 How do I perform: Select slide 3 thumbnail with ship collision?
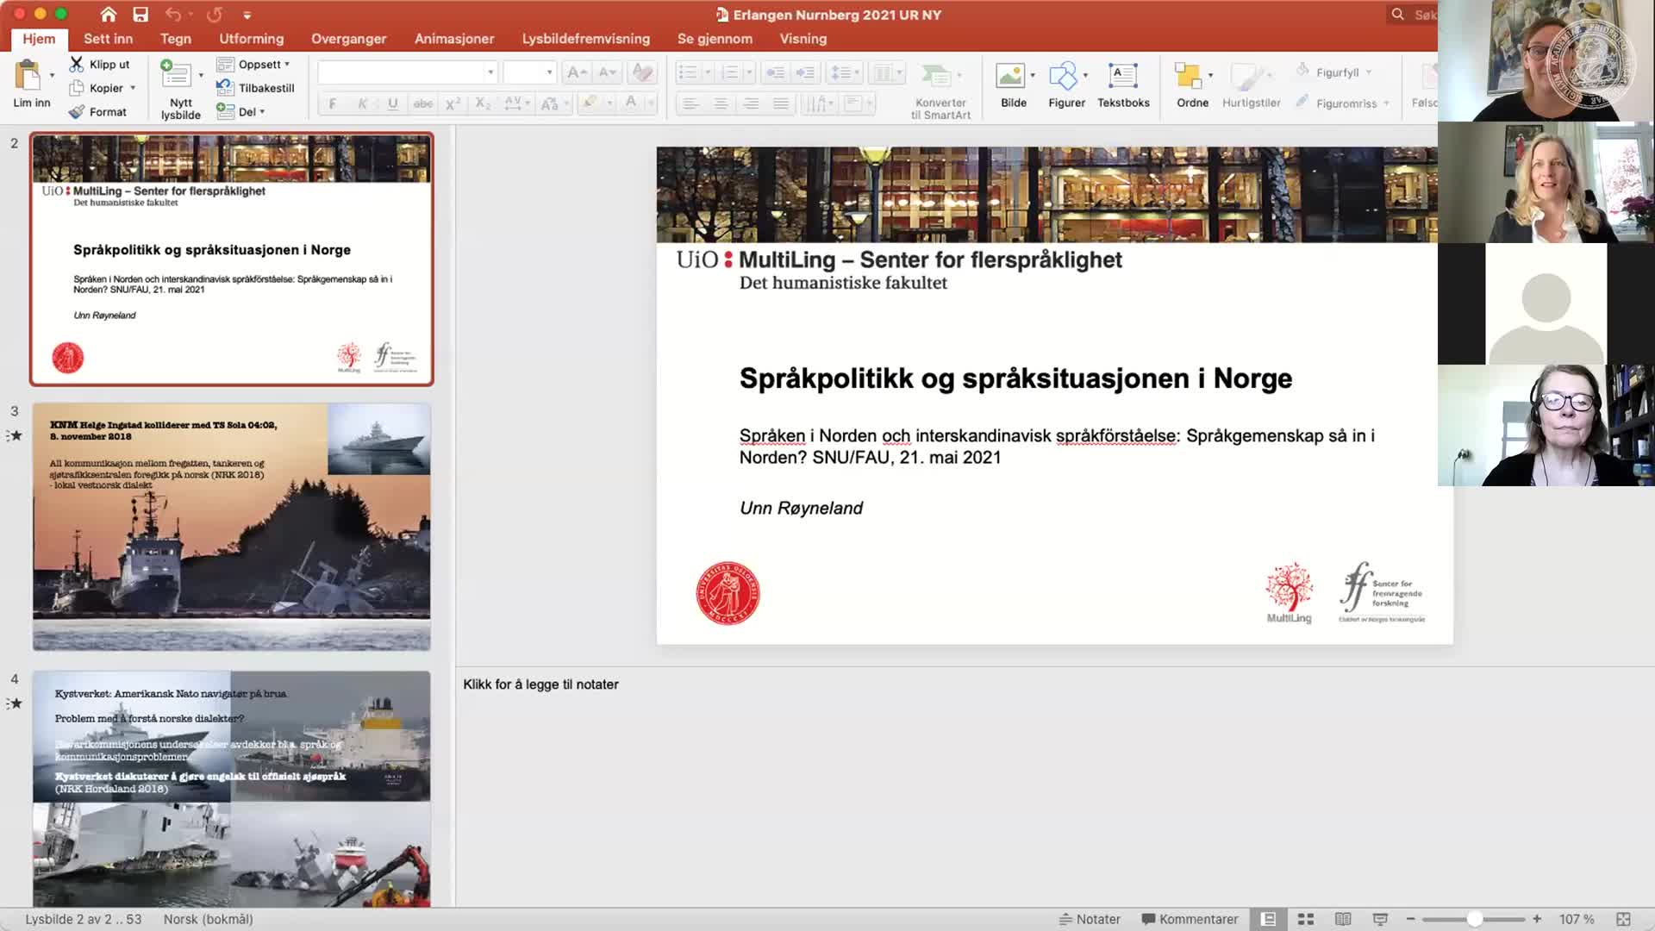coord(231,527)
